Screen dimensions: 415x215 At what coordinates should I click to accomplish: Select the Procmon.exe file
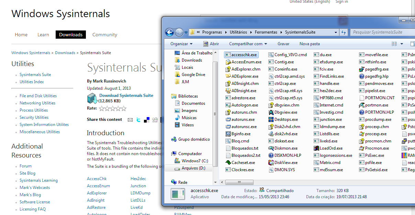click(x=374, y=148)
